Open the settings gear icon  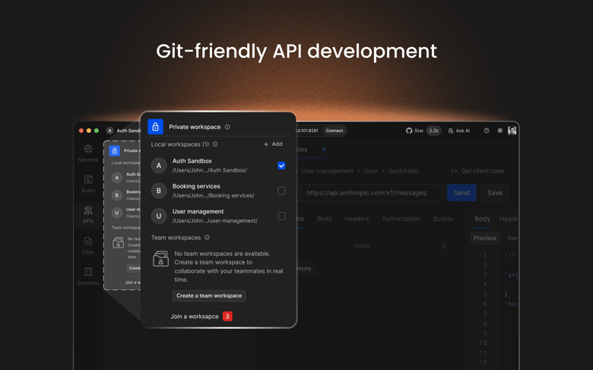499,131
